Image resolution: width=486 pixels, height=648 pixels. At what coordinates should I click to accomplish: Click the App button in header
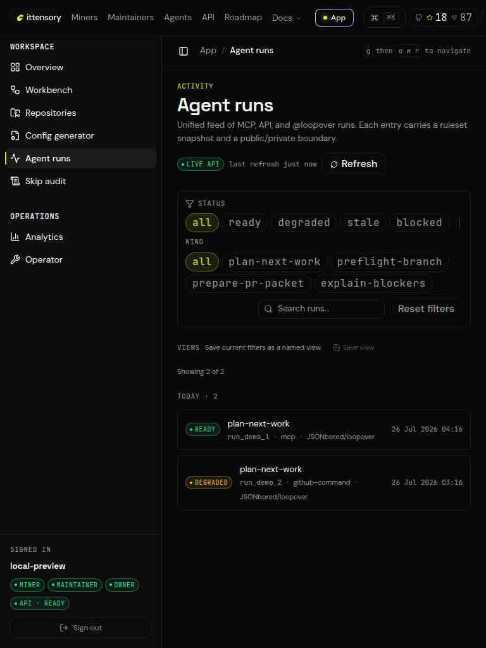[x=334, y=18]
